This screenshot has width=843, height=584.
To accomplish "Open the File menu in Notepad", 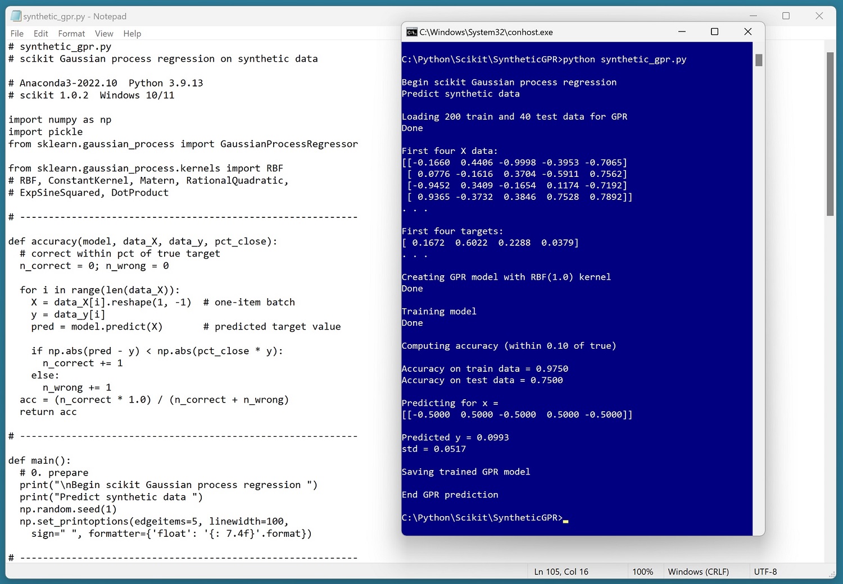I will (x=17, y=34).
